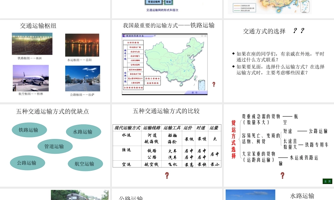Screen dimensions: 334x200
Task: Click 连接铁路线 button on the map
Action: (153, 83)
